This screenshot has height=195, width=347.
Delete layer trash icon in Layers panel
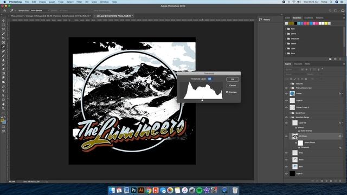[340, 181]
